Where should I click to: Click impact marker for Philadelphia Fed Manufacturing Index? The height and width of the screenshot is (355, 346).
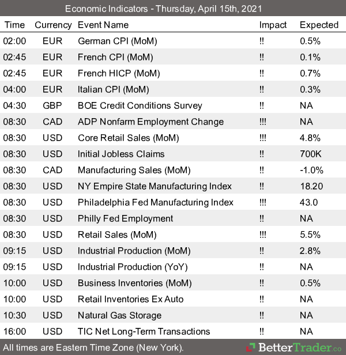tap(263, 202)
